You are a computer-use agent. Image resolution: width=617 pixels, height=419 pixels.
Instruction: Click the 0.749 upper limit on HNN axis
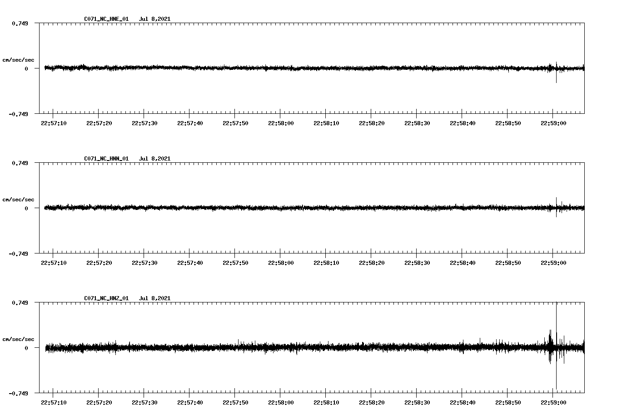pyautogui.click(x=20, y=163)
